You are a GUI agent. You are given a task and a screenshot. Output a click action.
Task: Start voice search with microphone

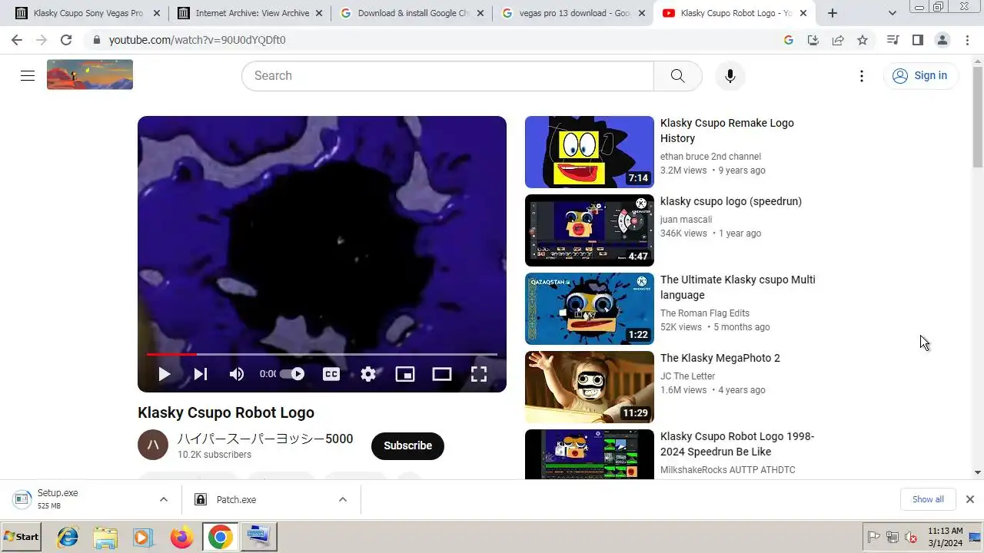click(730, 76)
